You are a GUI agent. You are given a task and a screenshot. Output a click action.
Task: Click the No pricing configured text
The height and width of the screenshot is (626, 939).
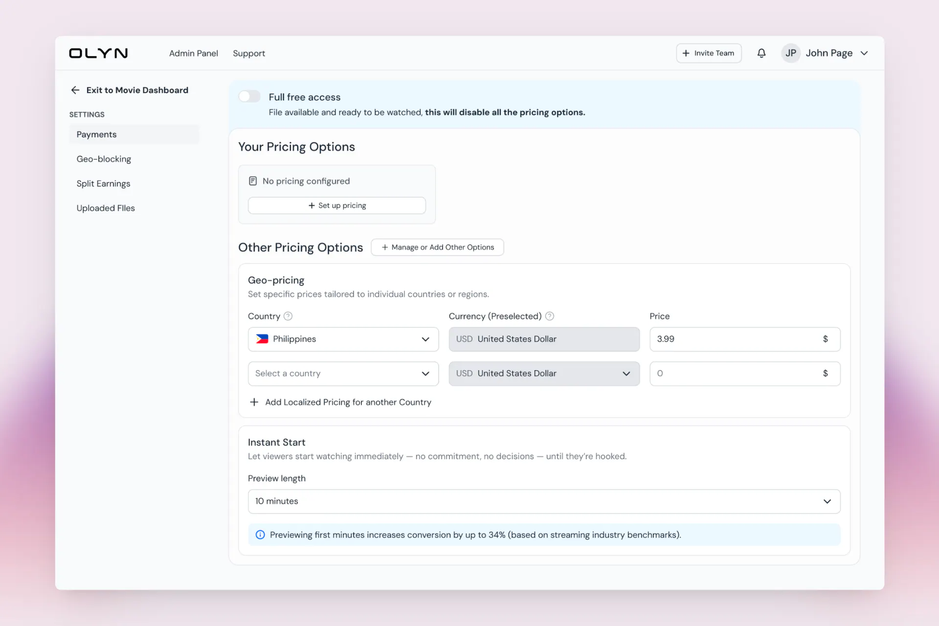306,181
